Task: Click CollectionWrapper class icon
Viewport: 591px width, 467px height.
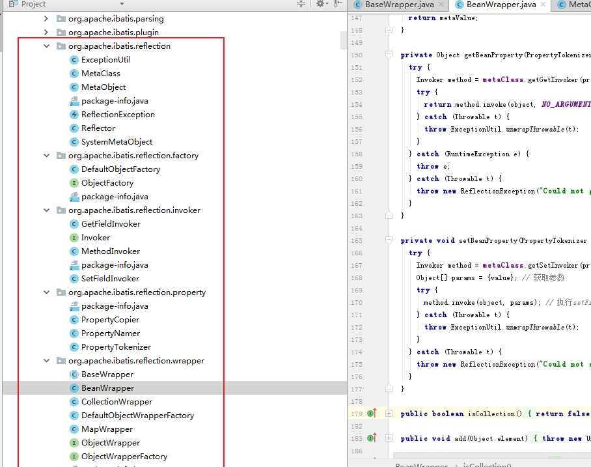Action: (74, 402)
